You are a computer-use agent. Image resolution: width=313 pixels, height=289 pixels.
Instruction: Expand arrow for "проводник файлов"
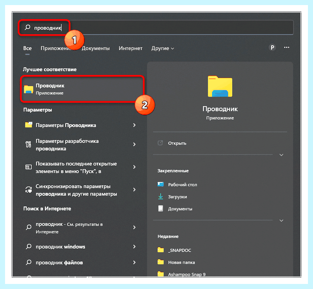point(134,262)
